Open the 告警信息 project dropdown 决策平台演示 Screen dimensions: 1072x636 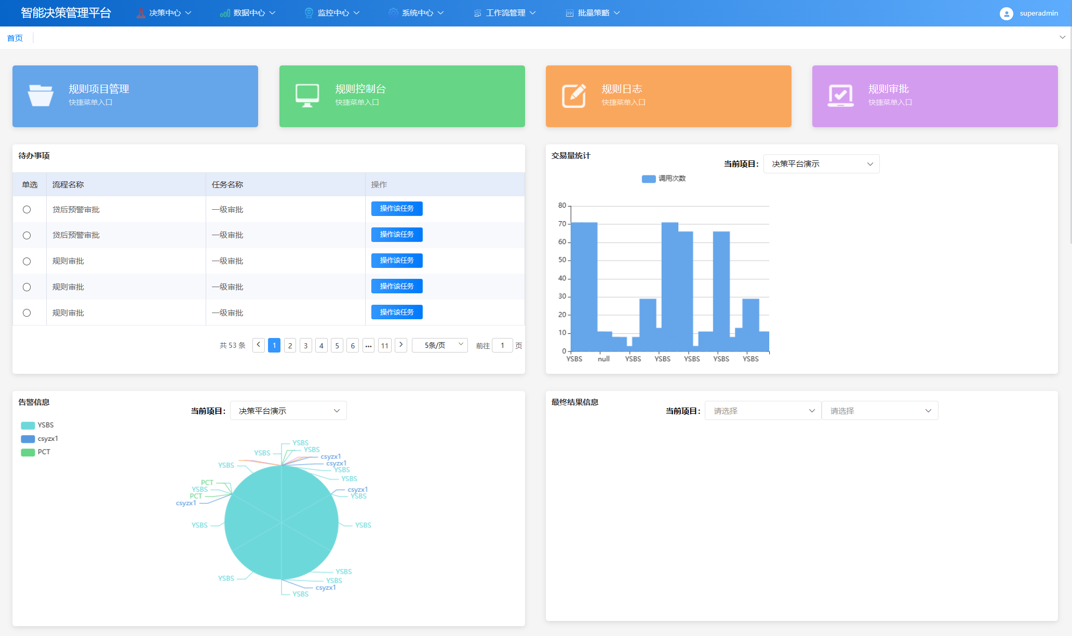[288, 411]
